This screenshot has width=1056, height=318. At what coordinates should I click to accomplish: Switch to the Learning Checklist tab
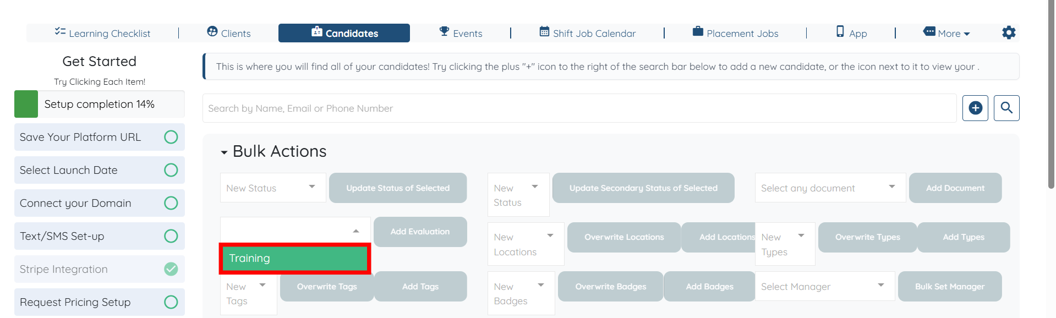click(x=103, y=33)
